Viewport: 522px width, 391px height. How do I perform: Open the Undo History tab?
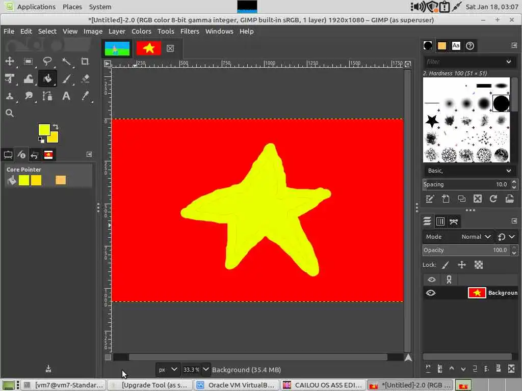tap(35, 155)
